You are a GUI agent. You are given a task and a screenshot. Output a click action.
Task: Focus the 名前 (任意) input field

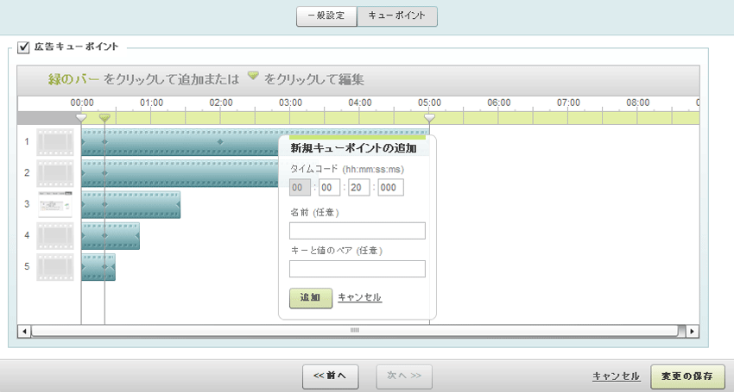click(x=358, y=231)
